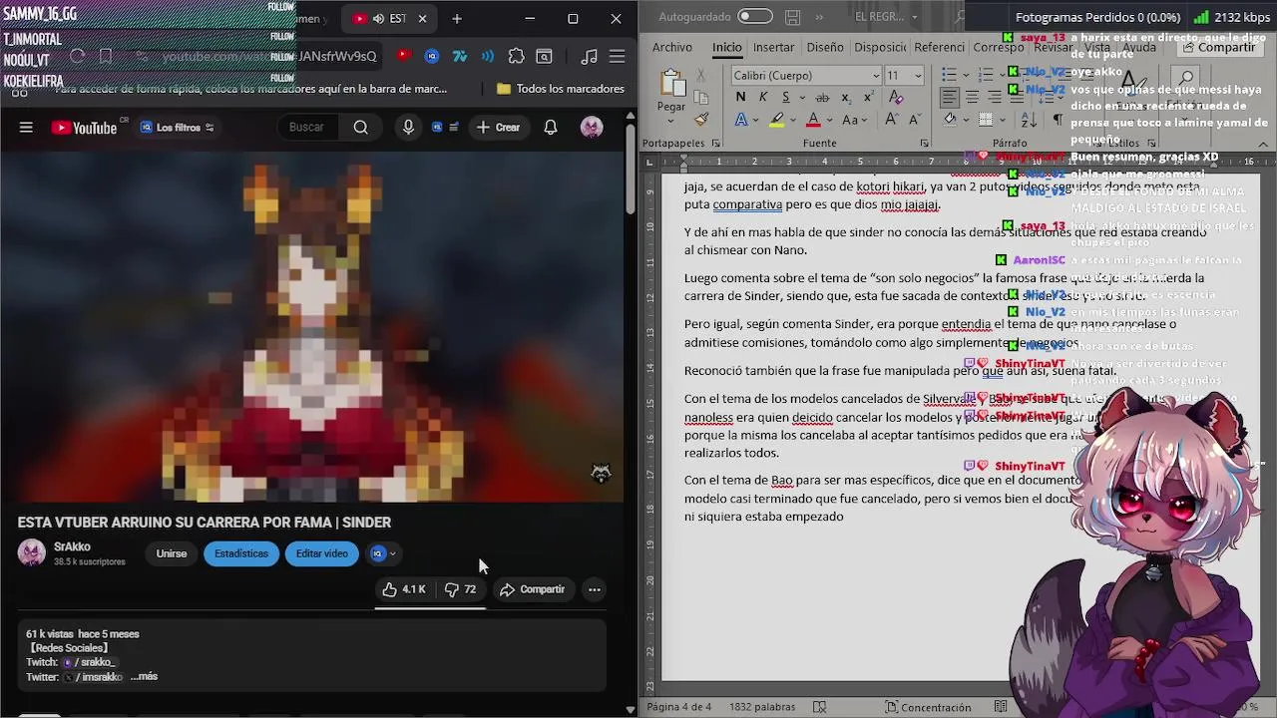The width and height of the screenshot is (1277, 718).
Task: Apply paragraph shading bucket color
Action: [949, 120]
